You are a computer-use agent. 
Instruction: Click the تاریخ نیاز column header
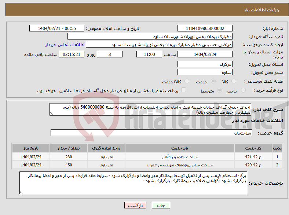coord(31,148)
